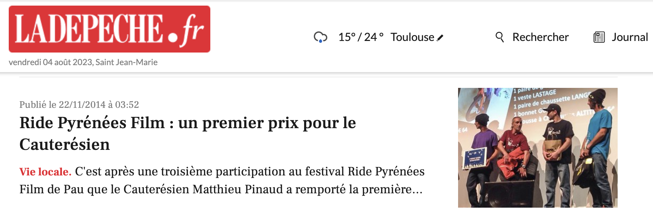653x215 pixels.
Task: Click the La Dépêche red logo
Action: (109, 29)
